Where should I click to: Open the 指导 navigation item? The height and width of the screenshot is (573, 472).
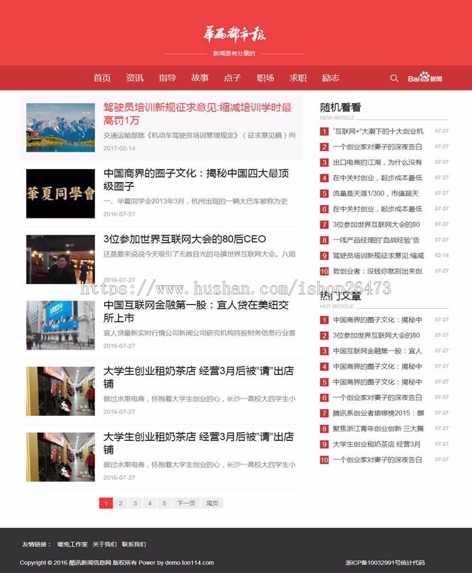tap(167, 78)
